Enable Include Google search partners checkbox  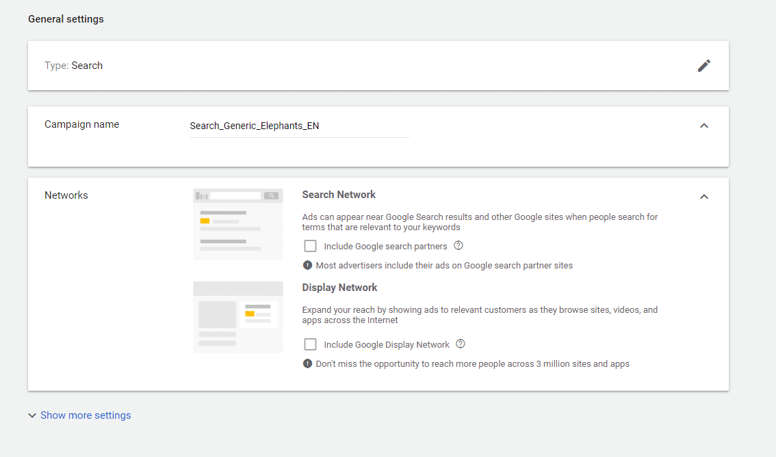pos(310,246)
